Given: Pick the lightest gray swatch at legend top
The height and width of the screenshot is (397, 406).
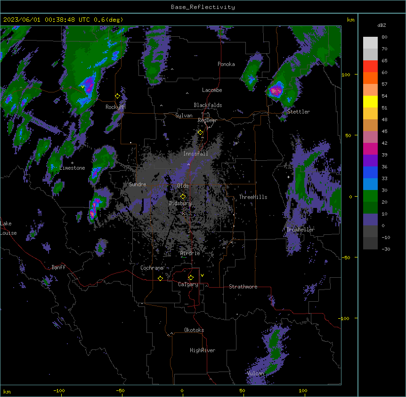Looking at the screenshot, I should tap(370, 43).
